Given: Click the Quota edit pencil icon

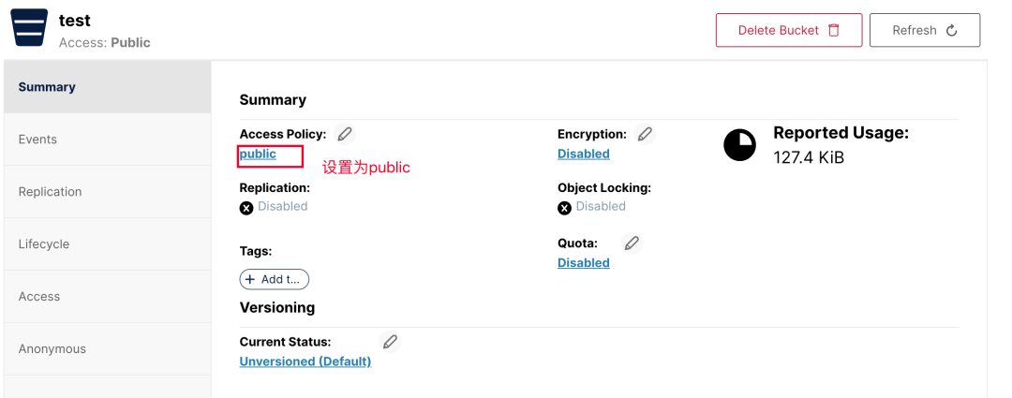Looking at the screenshot, I should pos(632,243).
